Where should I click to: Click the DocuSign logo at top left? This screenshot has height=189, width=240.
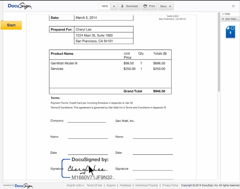20,6
